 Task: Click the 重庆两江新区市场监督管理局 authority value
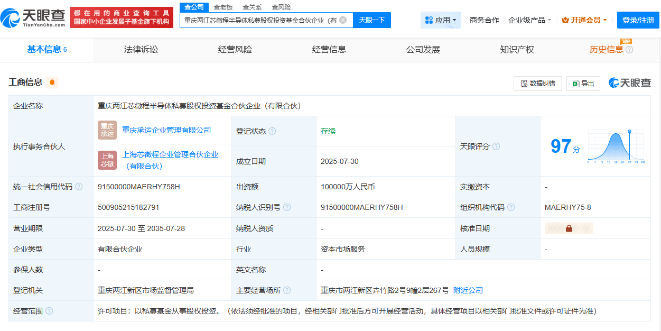pos(146,290)
